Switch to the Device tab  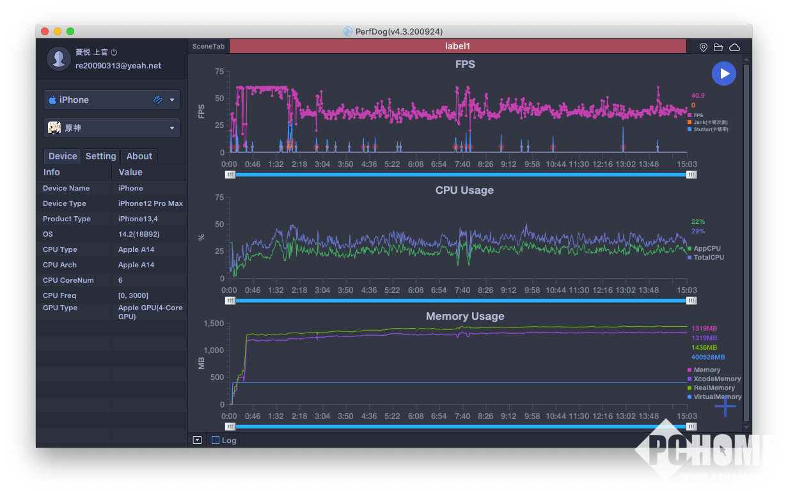point(63,156)
